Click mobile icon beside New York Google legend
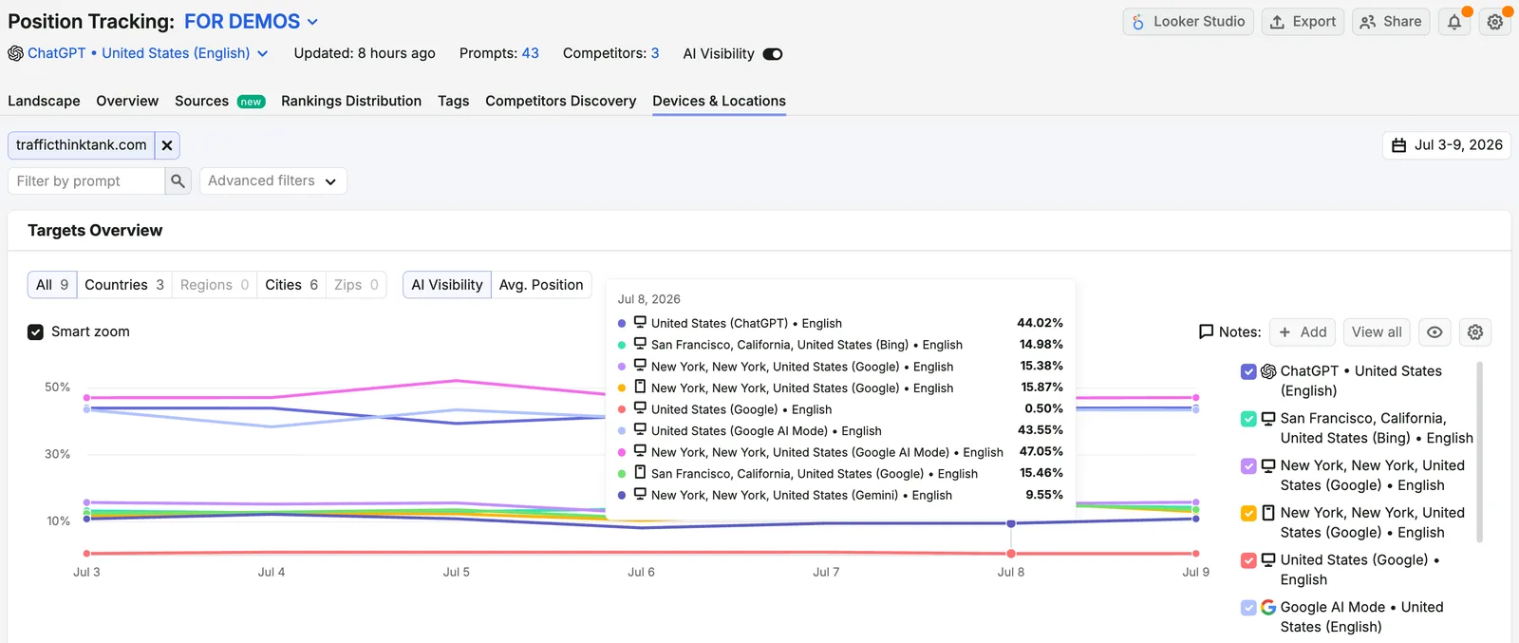1519x643 pixels. point(1268,513)
